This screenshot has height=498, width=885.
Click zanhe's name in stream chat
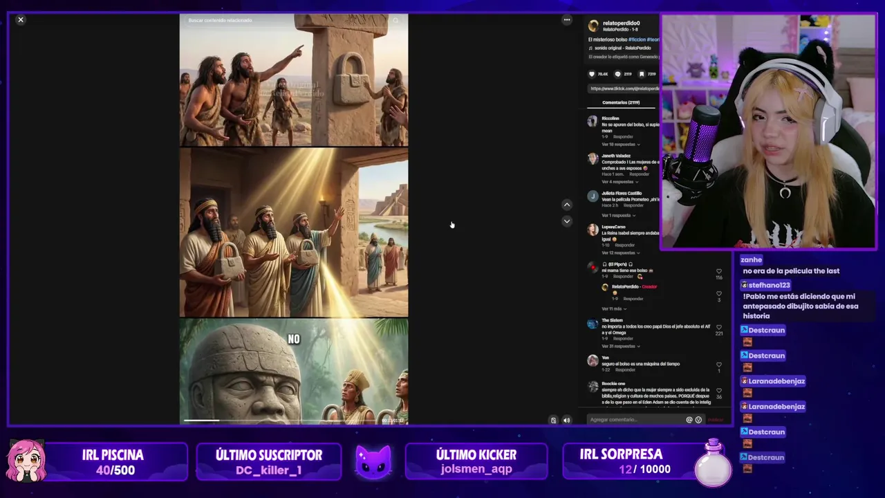751,260
